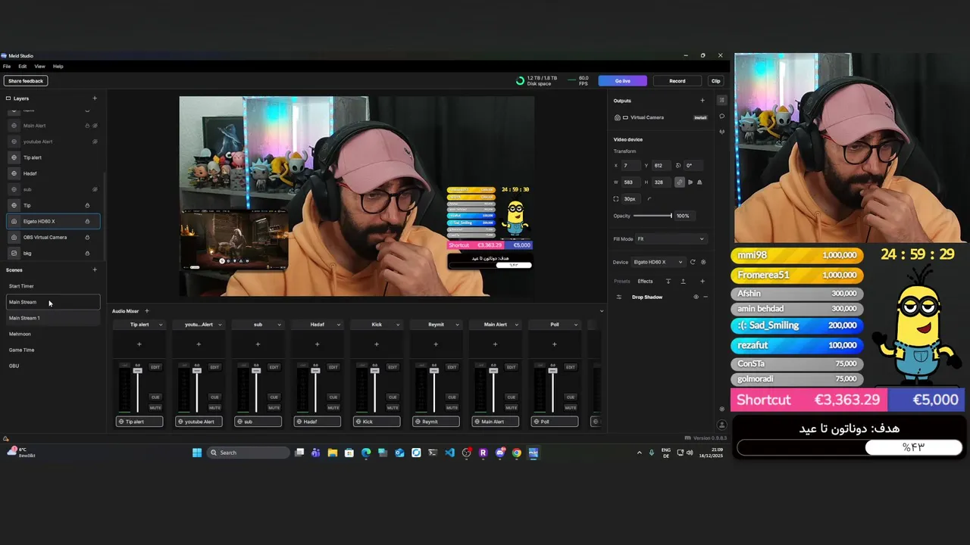Toggle visibility of the youtube Alert layer
The width and height of the screenshot is (970, 545).
click(x=95, y=142)
